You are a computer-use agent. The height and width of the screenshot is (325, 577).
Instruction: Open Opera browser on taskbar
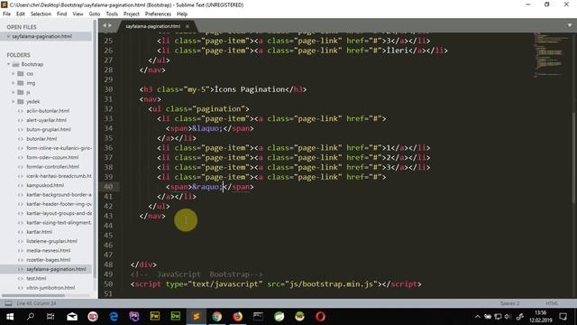320,317
